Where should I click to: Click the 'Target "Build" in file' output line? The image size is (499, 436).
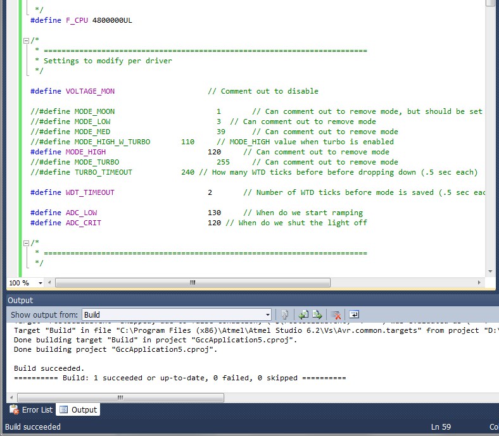pyautogui.click(x=256, y=331)
